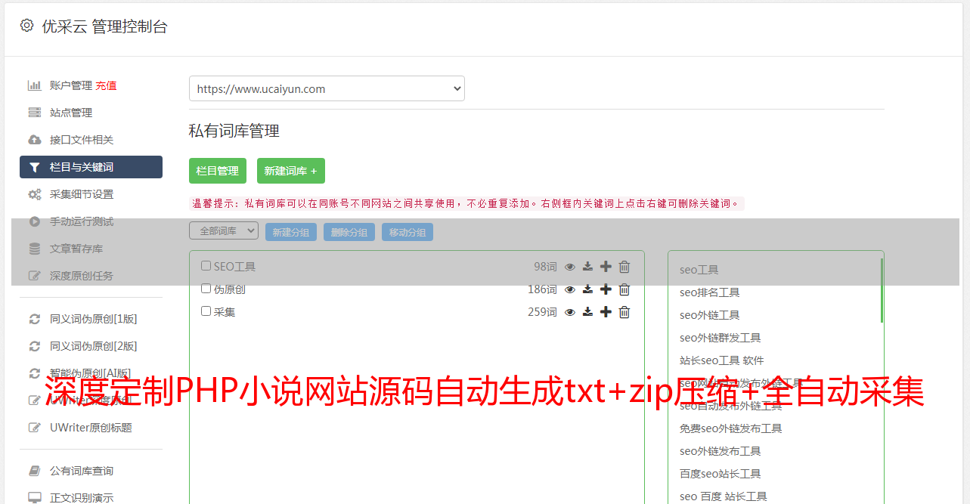The image size is (970, 504).
Task: Select keyword seo排名工具 in the right list
Action: click(710, 292)
